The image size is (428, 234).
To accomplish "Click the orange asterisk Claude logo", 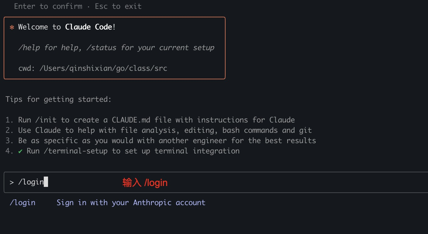I will [12, 27].
